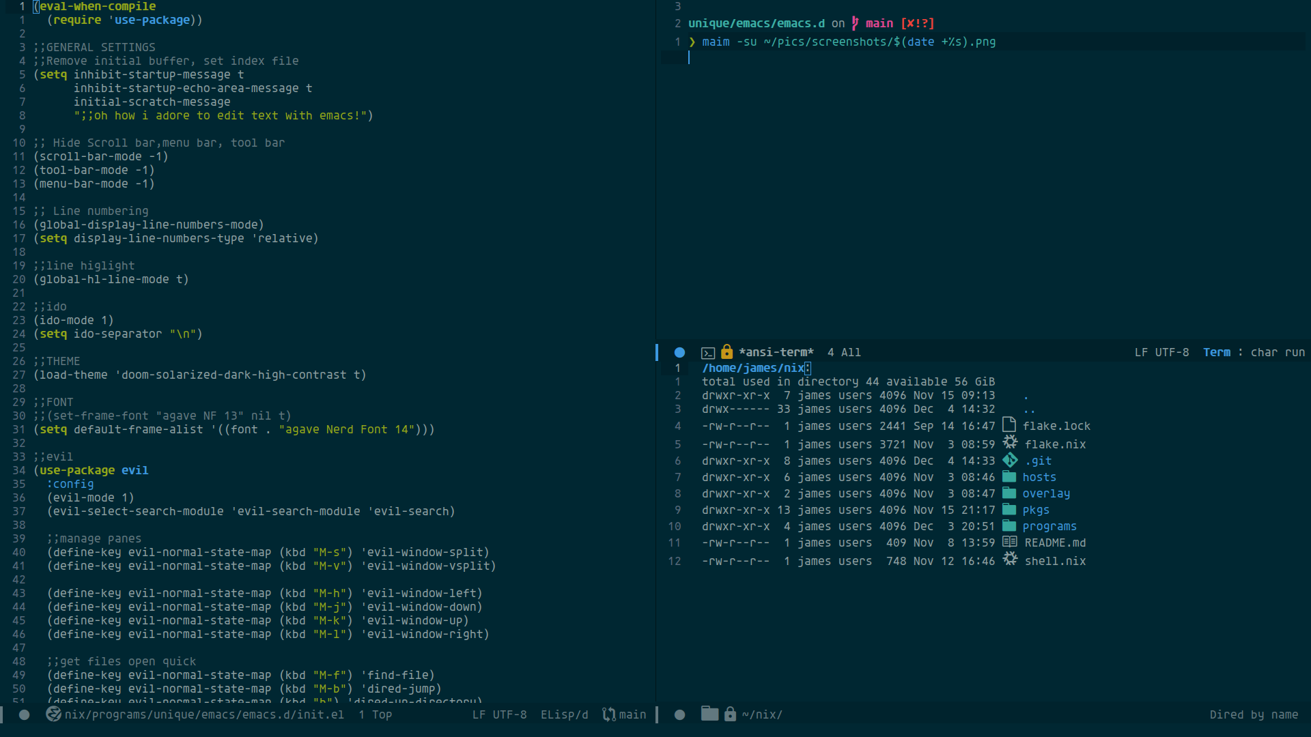Click the folder icon in the dired modeline
The width and height of the screenshot is (1311, 737).
click(x=710, y=714)
